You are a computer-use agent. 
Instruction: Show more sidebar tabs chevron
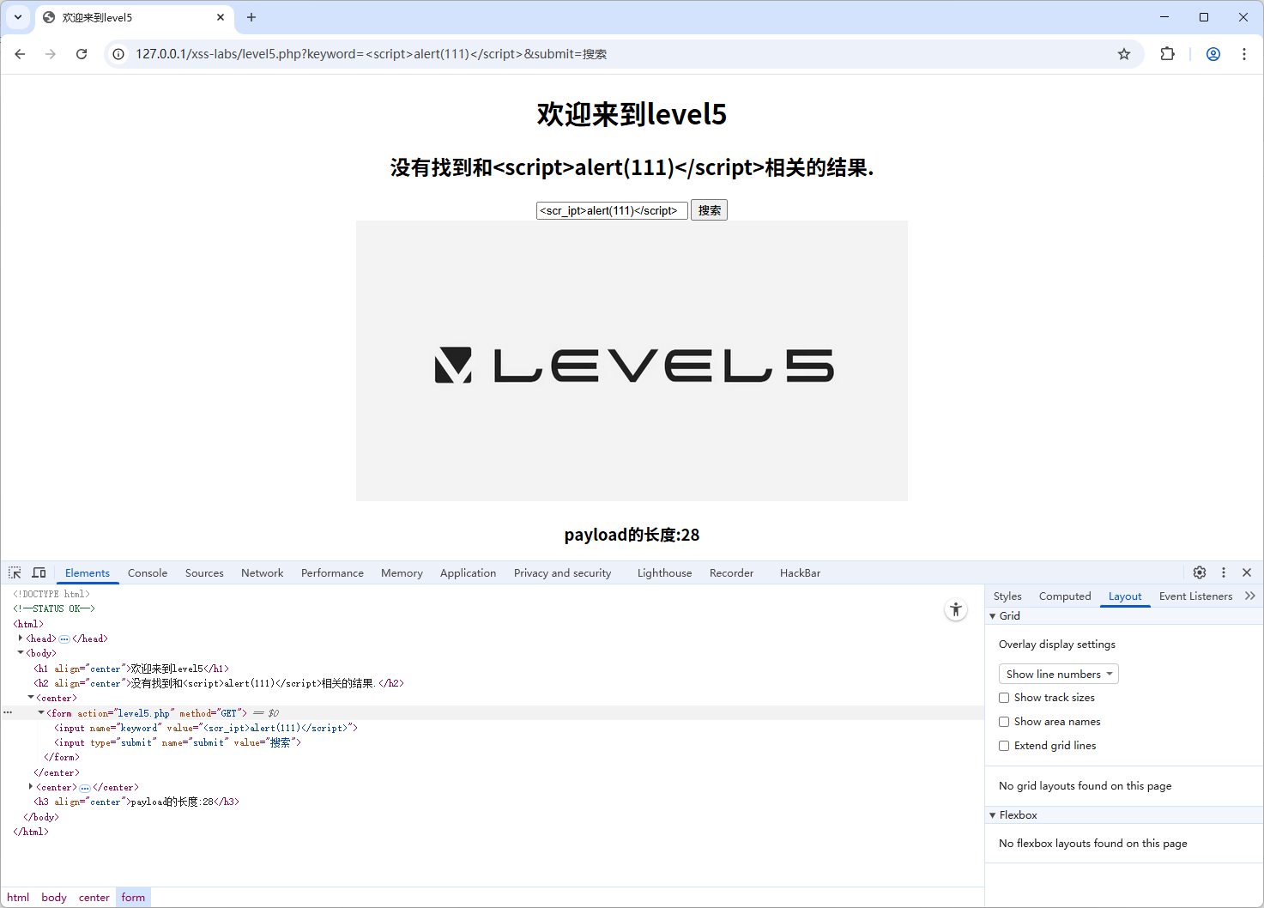tap(1250, 596)
